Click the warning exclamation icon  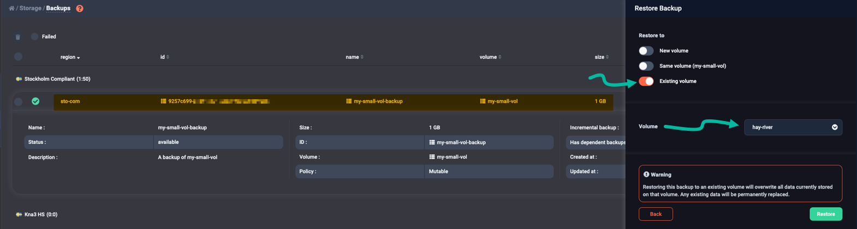coord(646,174)
